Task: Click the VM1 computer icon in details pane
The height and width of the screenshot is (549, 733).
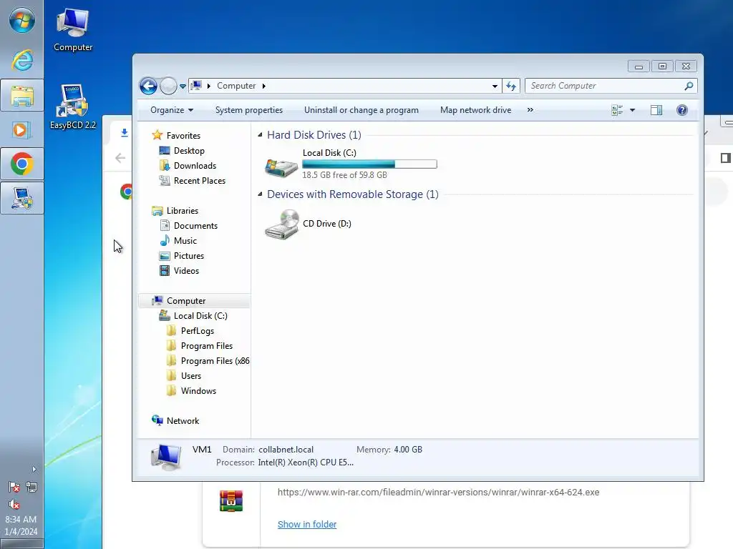Action: coord(165,457)
